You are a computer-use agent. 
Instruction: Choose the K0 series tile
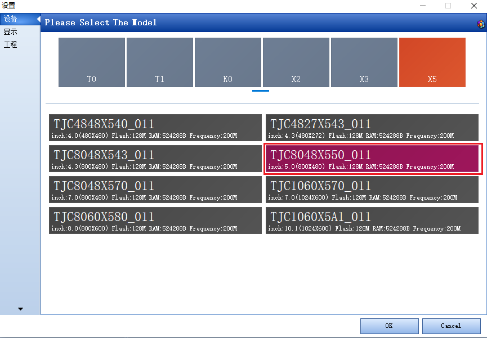pyautogui.click(x=228, y=62)
